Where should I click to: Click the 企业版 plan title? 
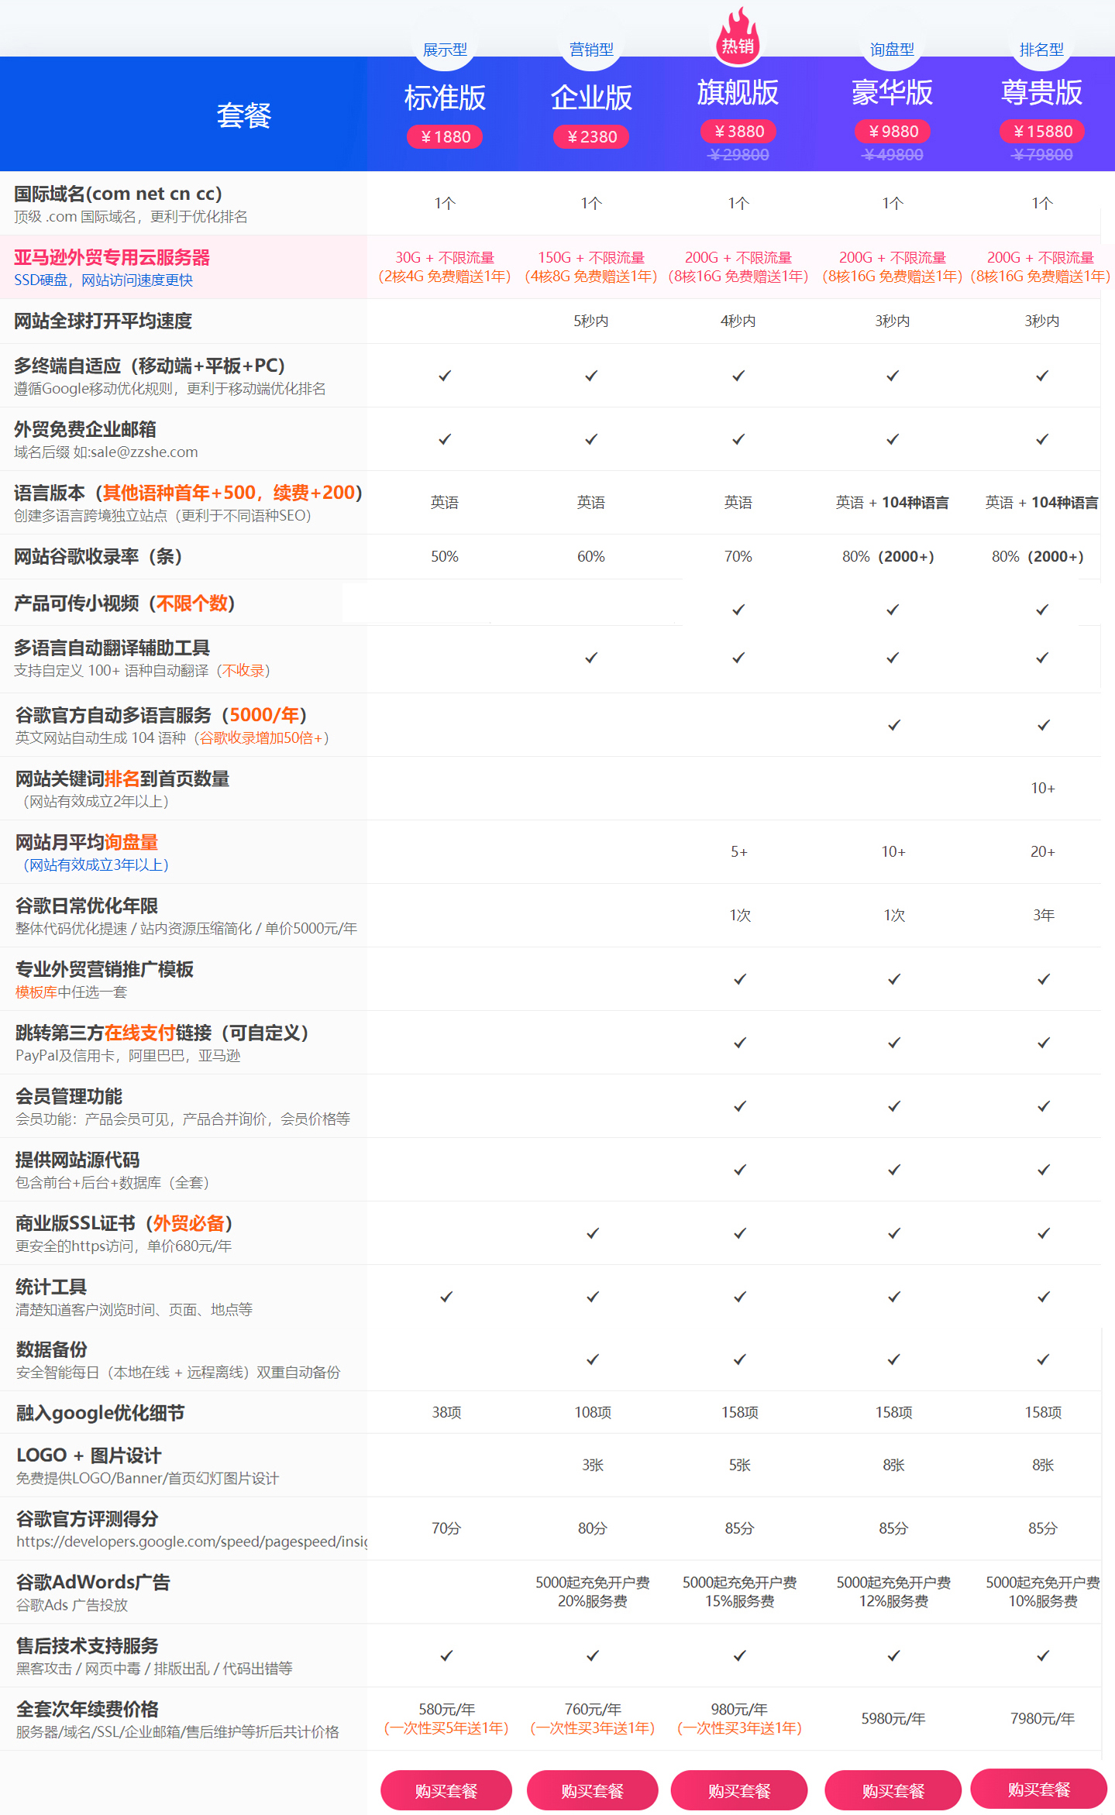click(591, 98)
